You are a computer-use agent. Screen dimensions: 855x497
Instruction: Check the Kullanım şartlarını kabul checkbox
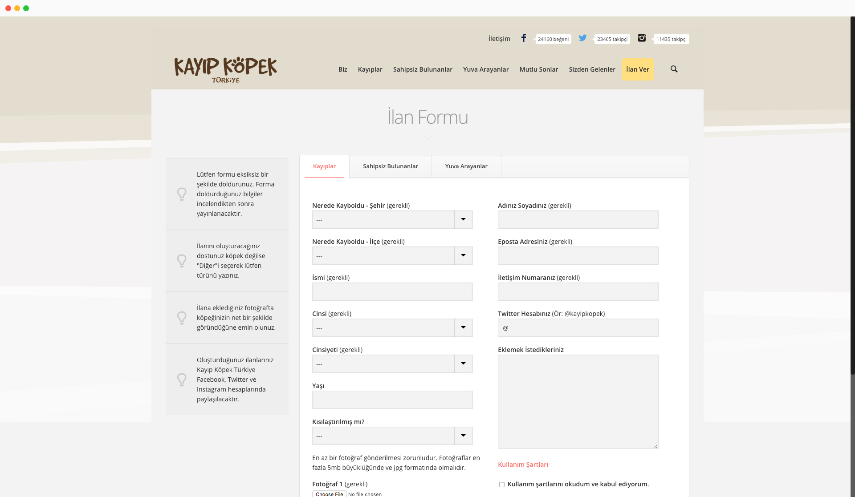(x=502, y=485)
